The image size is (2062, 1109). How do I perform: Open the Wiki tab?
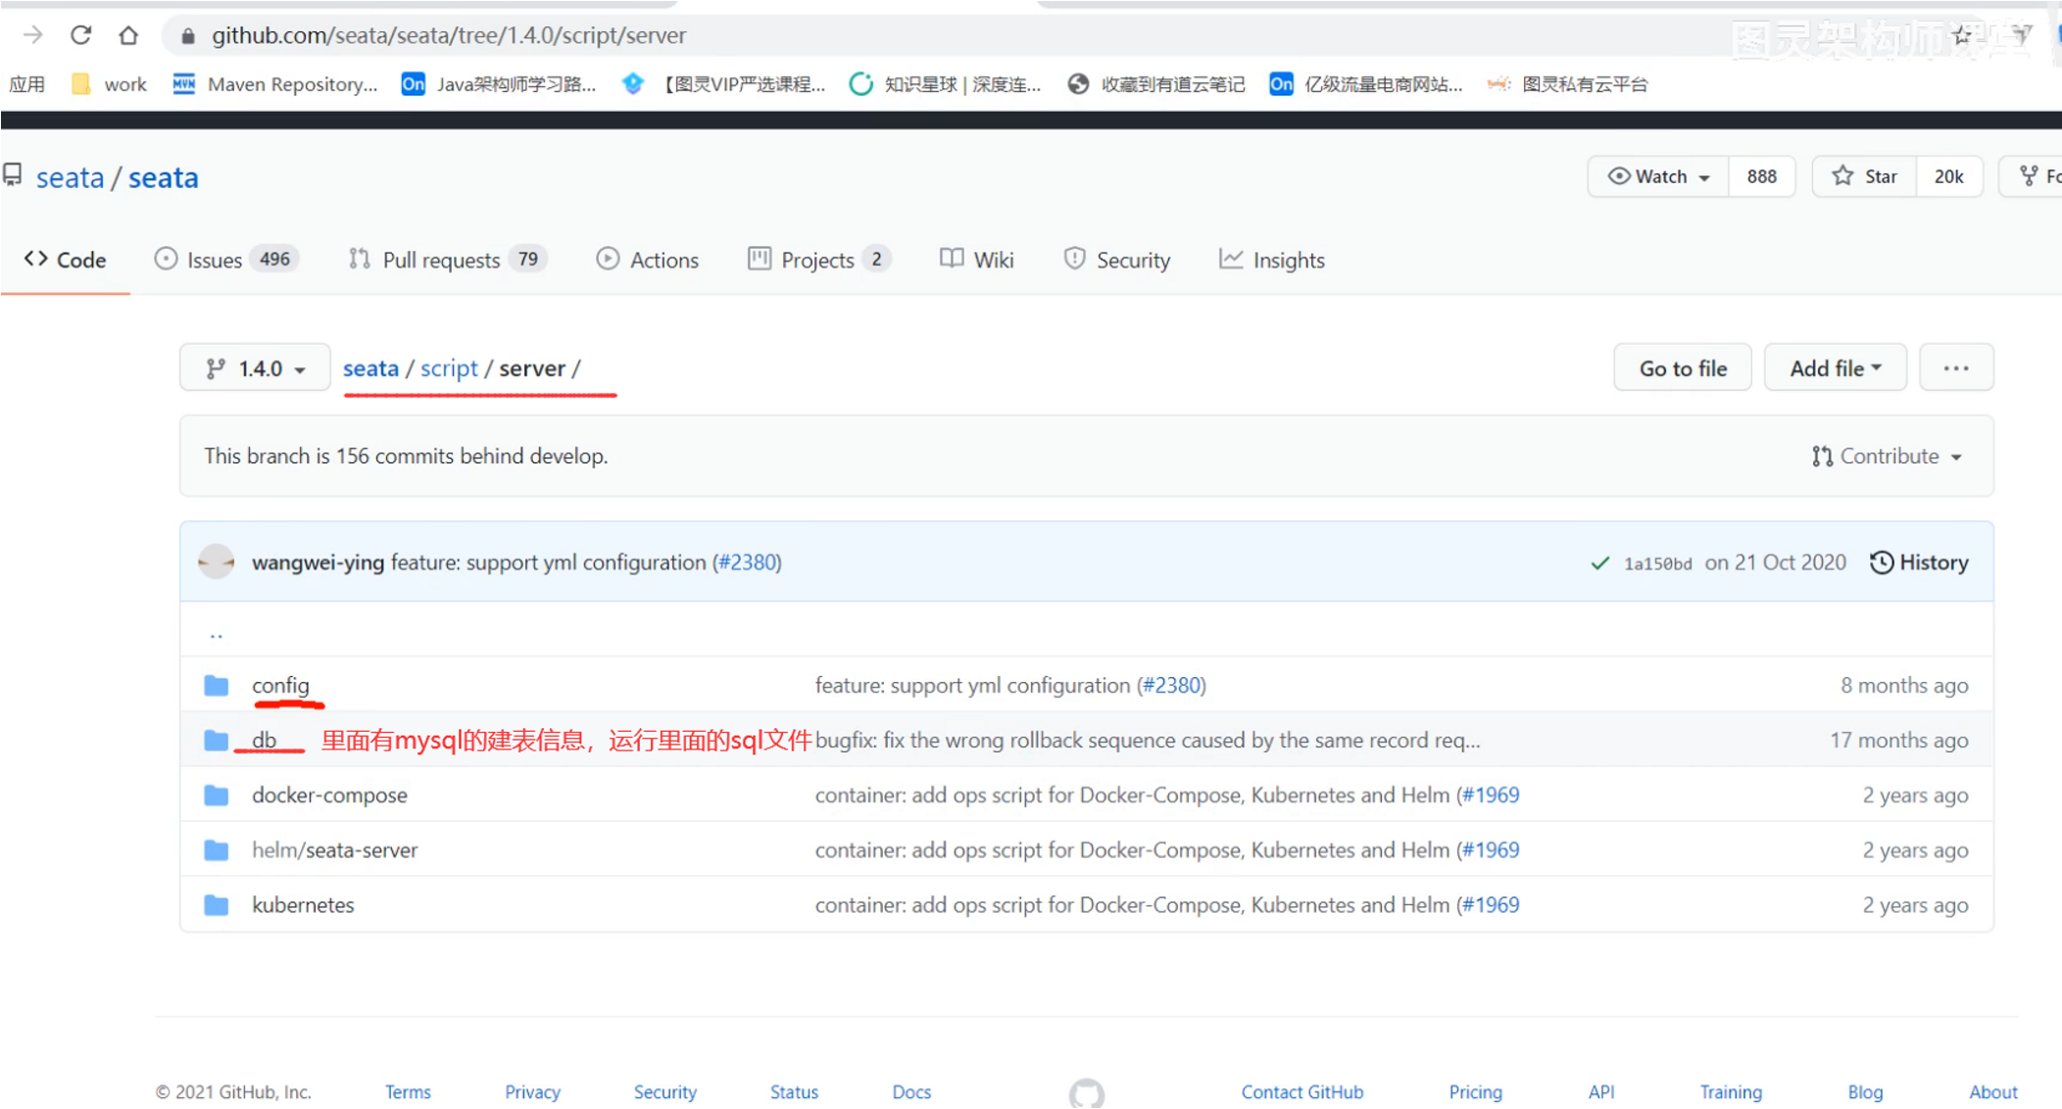977,260
